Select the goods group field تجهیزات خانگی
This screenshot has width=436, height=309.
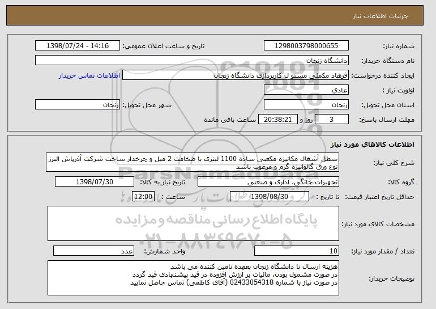pos(268,182)
